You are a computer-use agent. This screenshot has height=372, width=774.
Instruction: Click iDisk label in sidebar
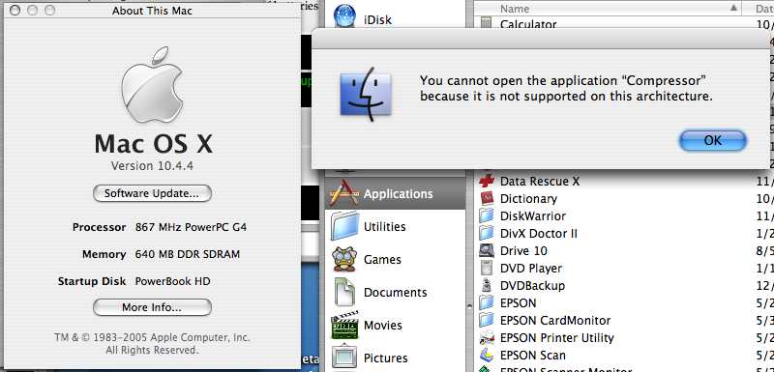(377, 20)
